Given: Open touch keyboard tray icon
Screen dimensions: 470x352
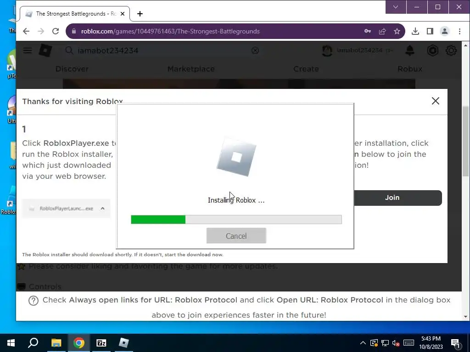Looking at the screenshot, I should tap(408, 343).
